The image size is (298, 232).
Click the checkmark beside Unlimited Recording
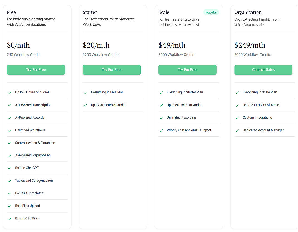(x=161, y=118)
